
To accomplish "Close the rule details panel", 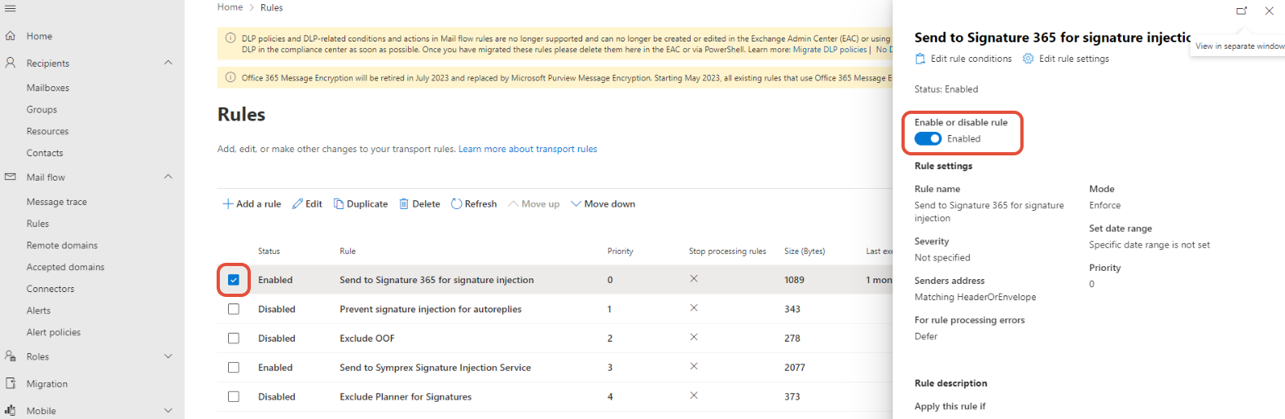I will pos(1270,11).
